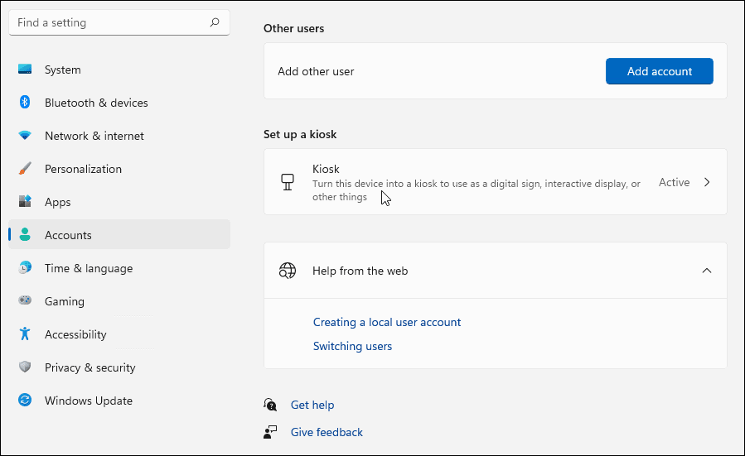The image size is (745, 456).
Task: Click the System monitor icon in sidebar
Action: (25, 70)
